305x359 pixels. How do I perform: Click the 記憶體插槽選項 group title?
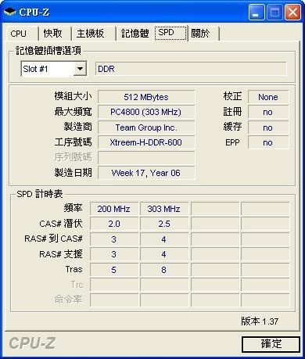pyautogui.click(x=48, y=50)
